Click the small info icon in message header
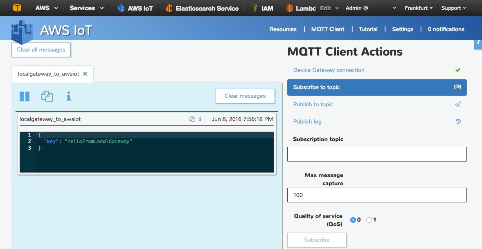This screenshot has width=482, height=249. [200, 119]
